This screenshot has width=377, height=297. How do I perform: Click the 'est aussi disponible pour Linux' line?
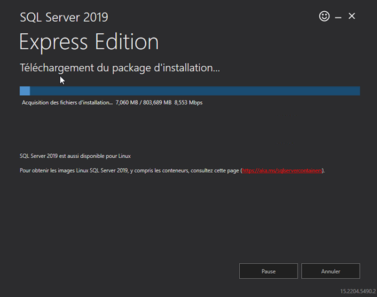[x=75, y=156]
